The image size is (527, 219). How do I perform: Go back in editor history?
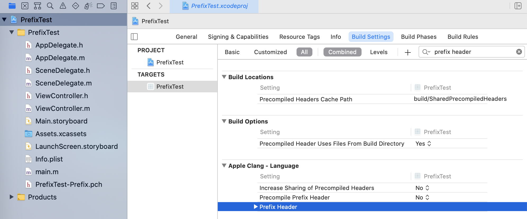tap(149, 6)
